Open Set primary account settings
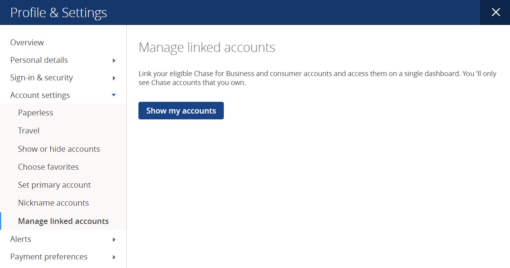 click(x=54, y=185)
